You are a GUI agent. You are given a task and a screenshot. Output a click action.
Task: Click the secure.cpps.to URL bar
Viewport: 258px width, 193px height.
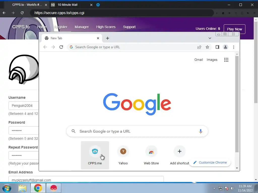pyautogui.click(x=122, y=13)
